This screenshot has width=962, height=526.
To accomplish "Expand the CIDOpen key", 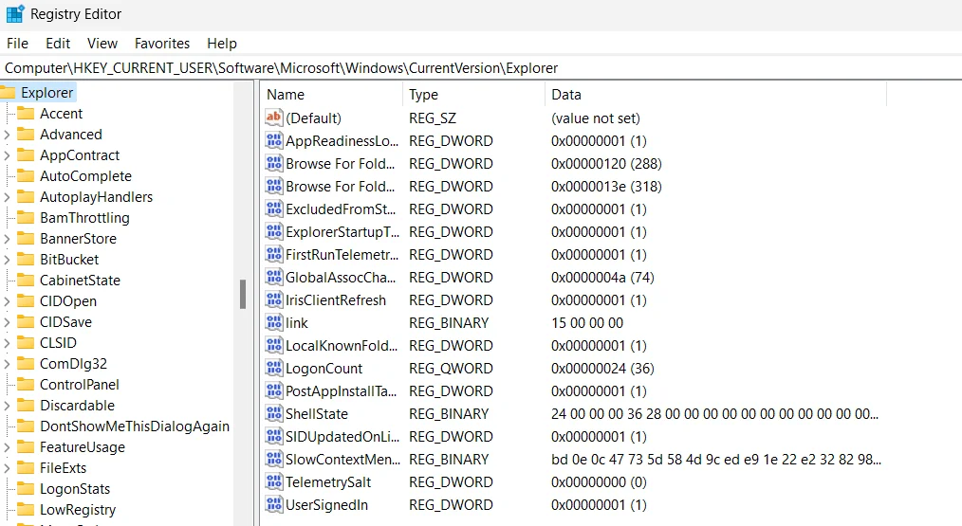I will tap(7, 301).
